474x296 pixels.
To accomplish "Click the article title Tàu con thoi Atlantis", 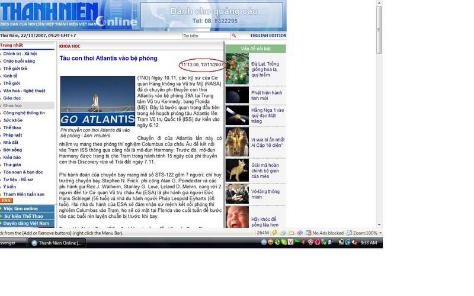I will coord(108,58).
